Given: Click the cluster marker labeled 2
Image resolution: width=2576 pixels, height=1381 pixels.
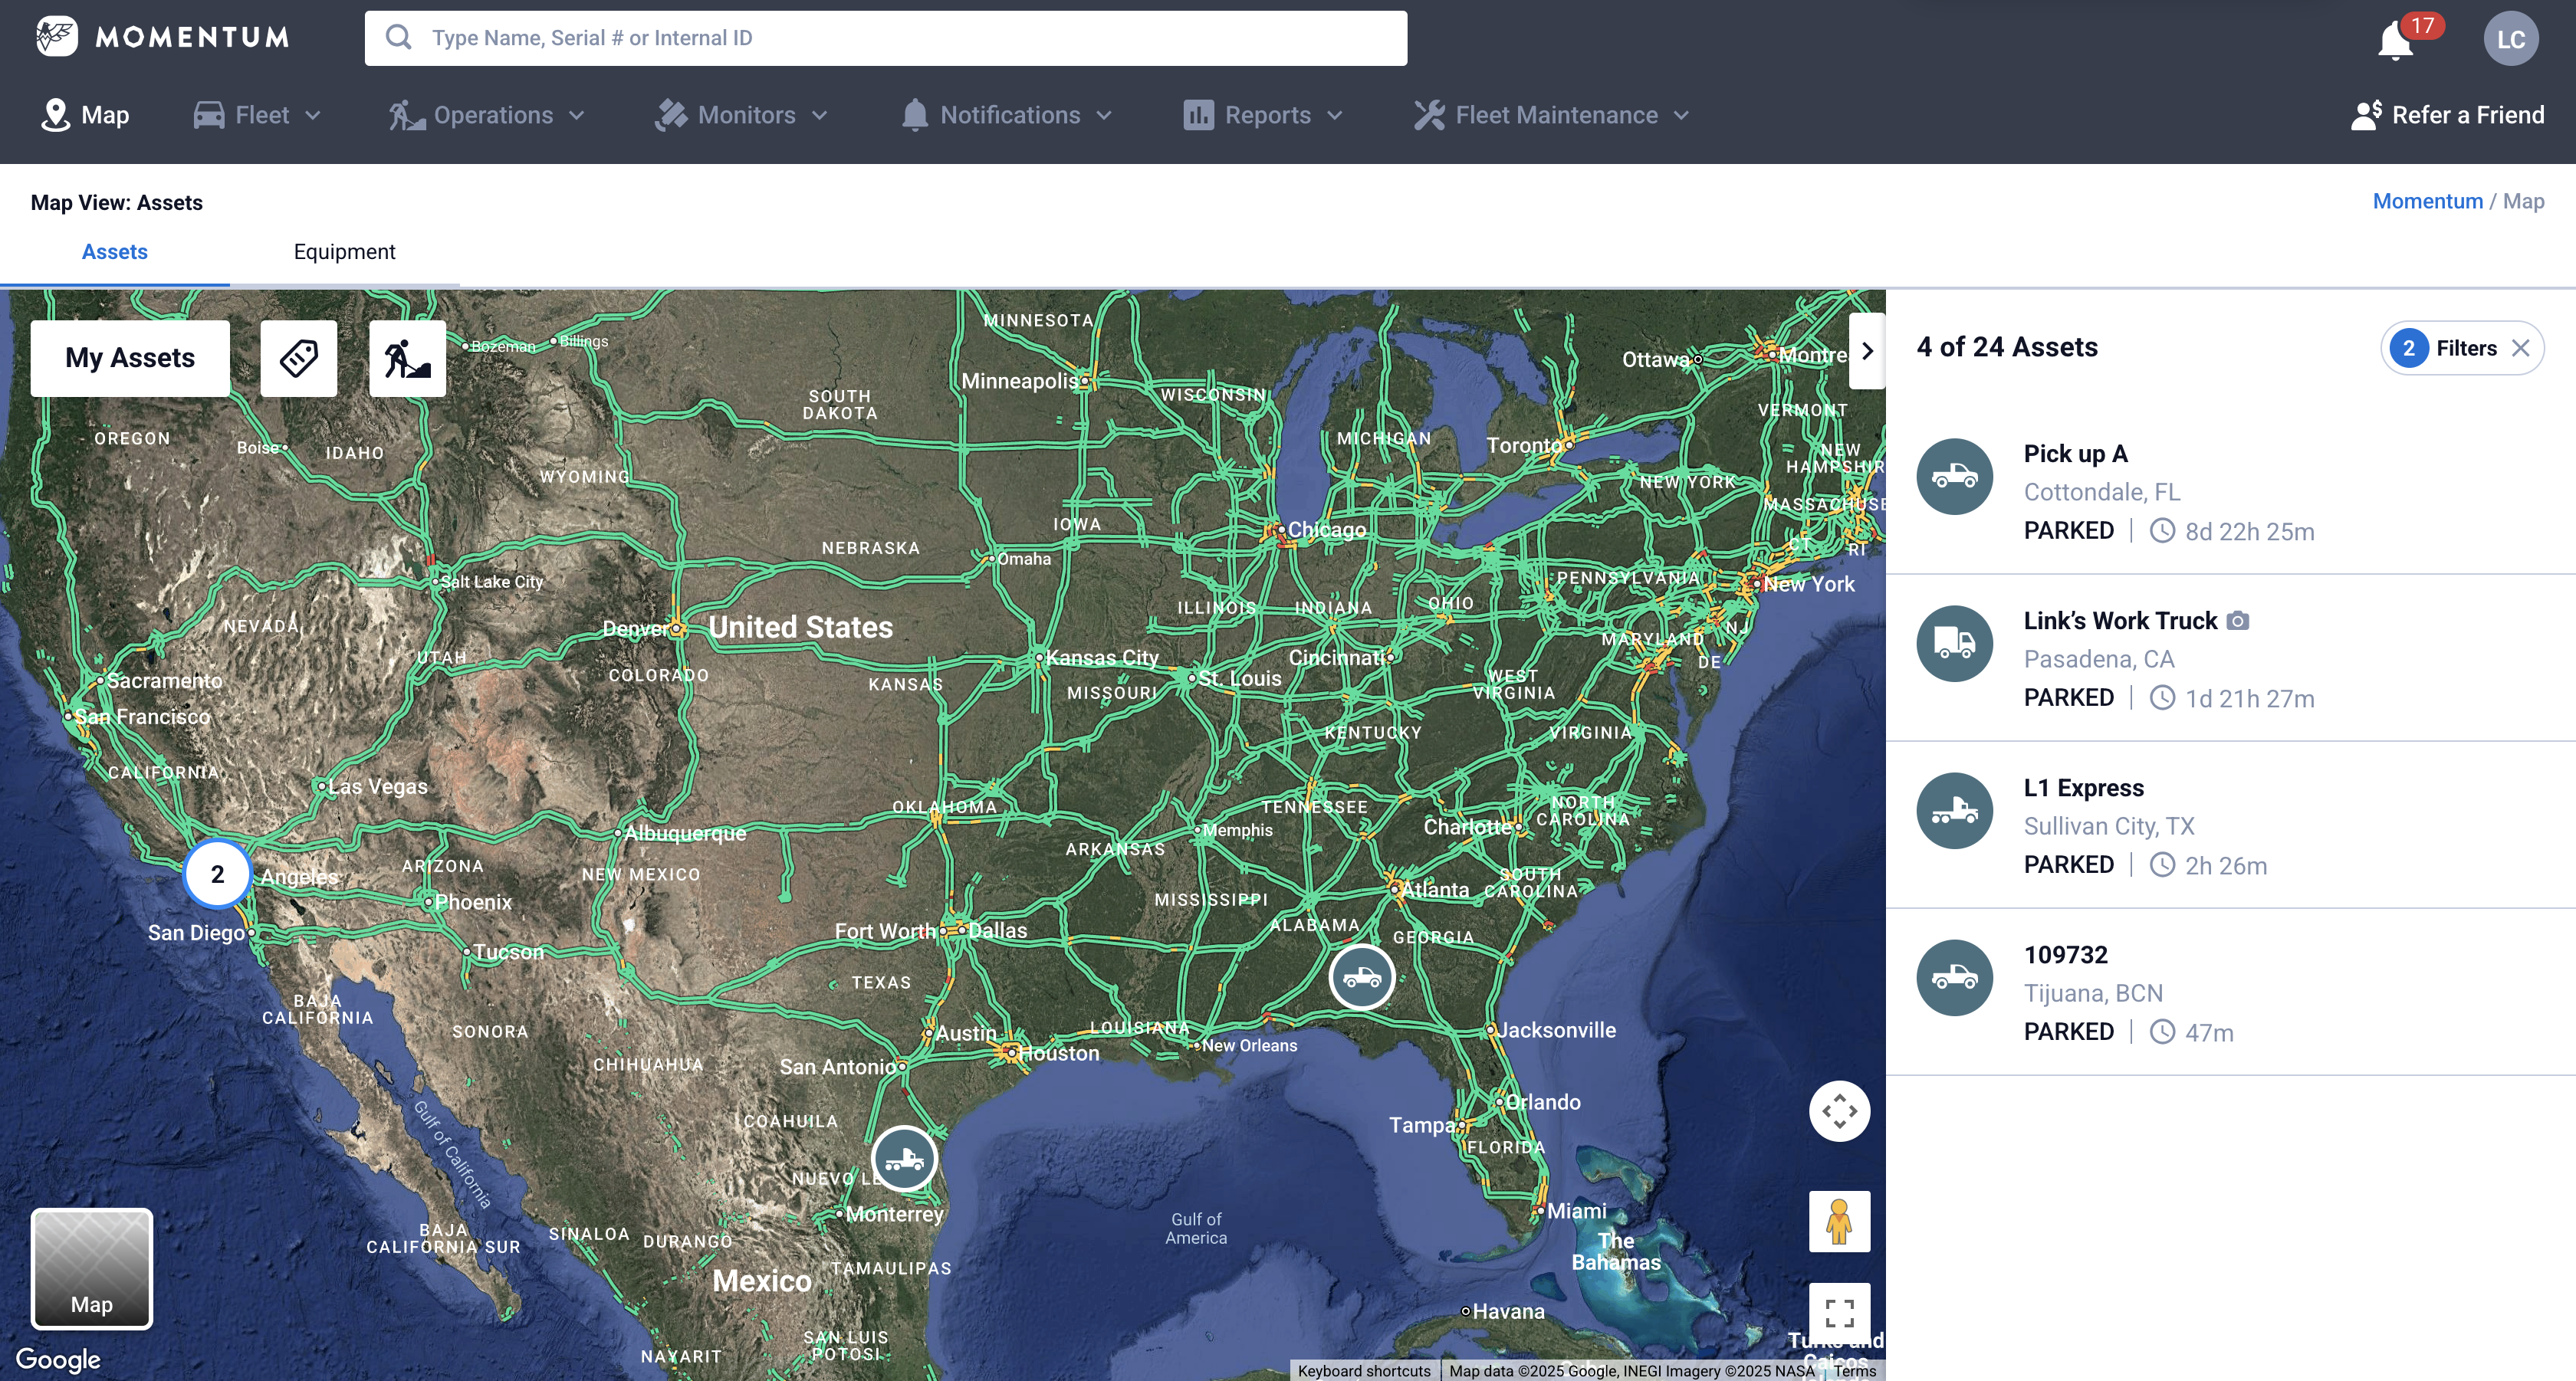Looking at the screenshot, I should (x=217, y=874).
